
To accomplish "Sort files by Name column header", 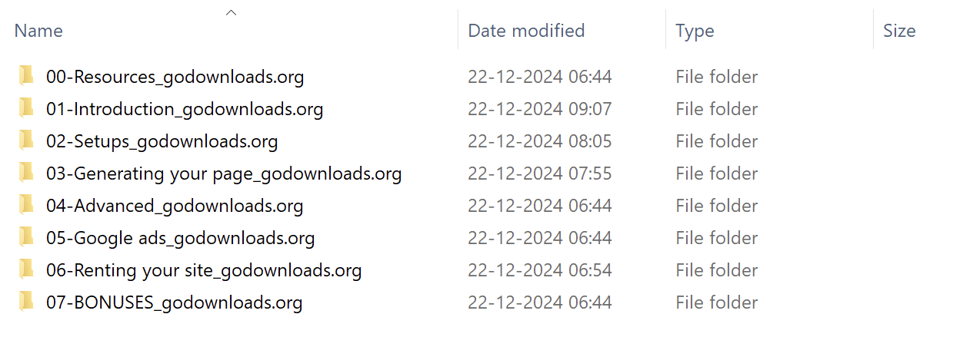I will [38, 31].
